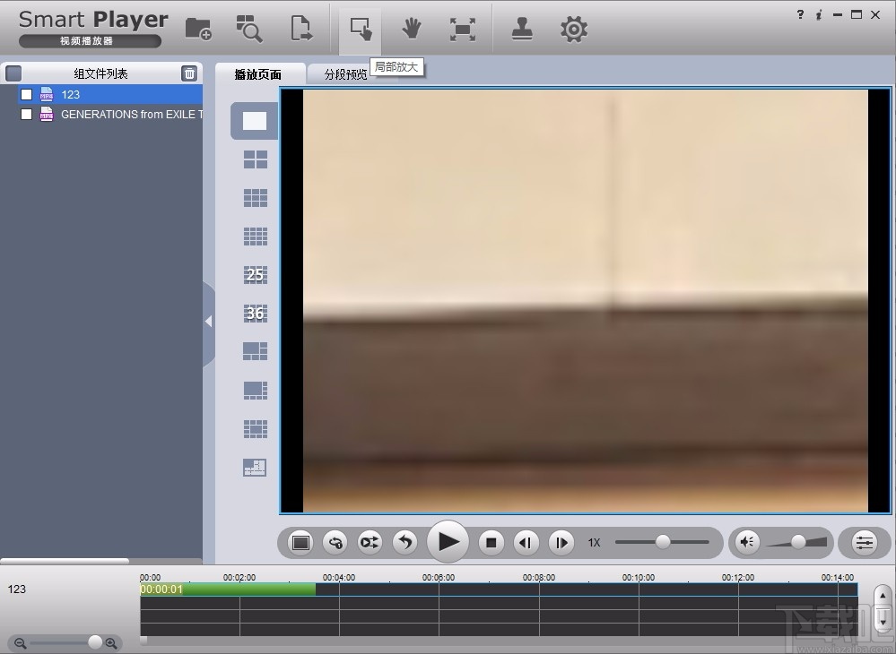
Task: Click the reverse playback arrow button
Action: coord(405,542)
